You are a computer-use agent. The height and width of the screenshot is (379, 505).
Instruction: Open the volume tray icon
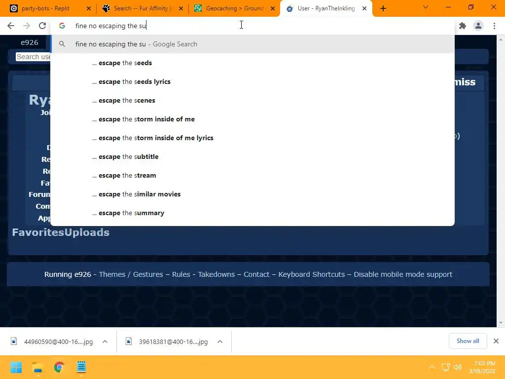tap(457, 367)
